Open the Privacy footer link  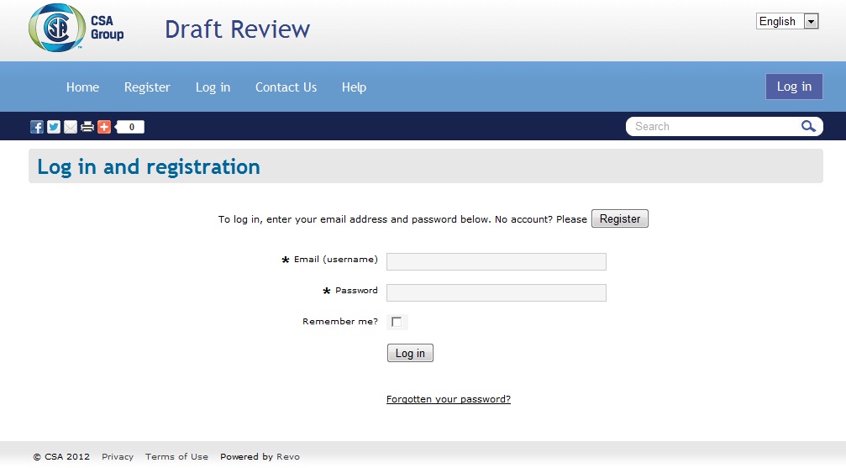tap(117, 457)
